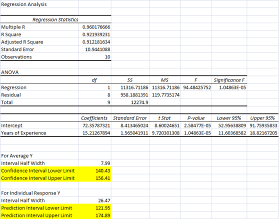This screenshot has height=219, width=280.
Task: Select the 'P-value' column header
Action: [196, 118]
